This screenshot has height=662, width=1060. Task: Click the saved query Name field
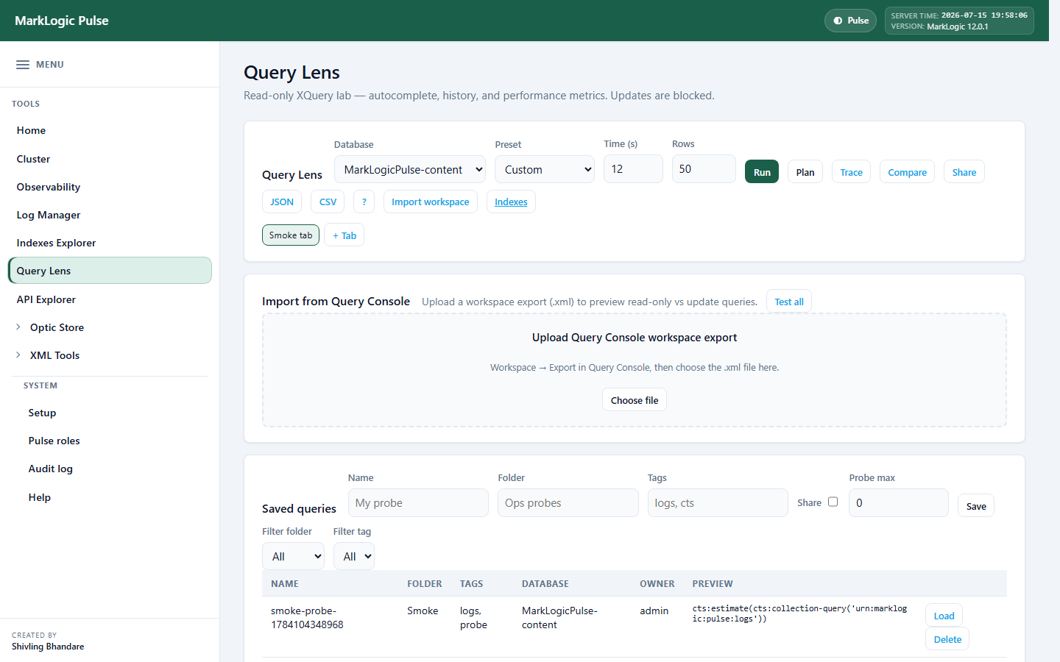pyautogui.click(x=418, y=503)
